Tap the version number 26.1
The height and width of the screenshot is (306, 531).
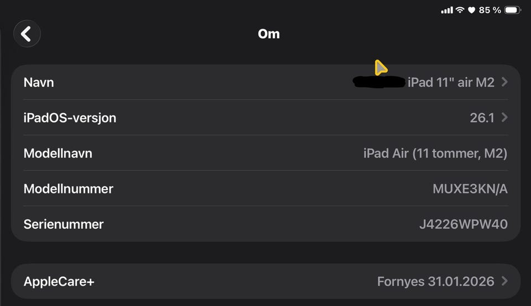[x=481, y=118]
